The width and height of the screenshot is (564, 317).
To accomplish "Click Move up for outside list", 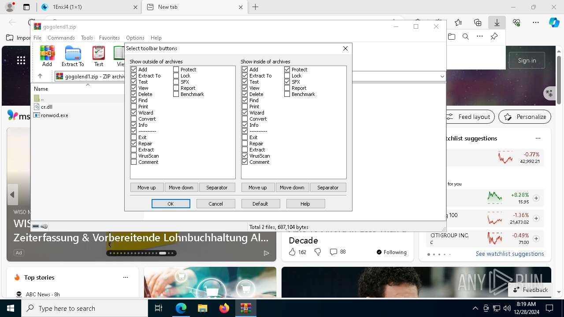I will pyautogui.click(x=147, y=188).
